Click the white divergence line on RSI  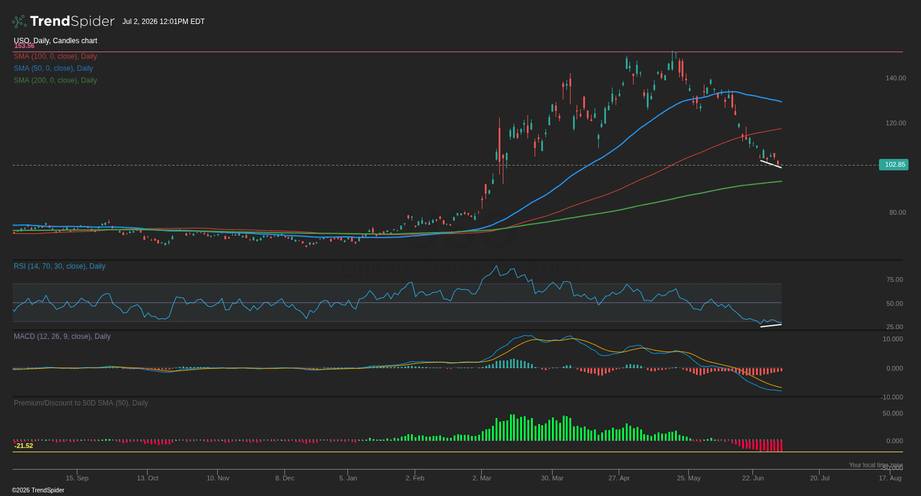(x=771, y=325)
